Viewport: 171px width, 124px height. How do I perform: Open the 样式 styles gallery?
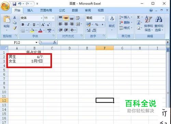tap(112, 24)
